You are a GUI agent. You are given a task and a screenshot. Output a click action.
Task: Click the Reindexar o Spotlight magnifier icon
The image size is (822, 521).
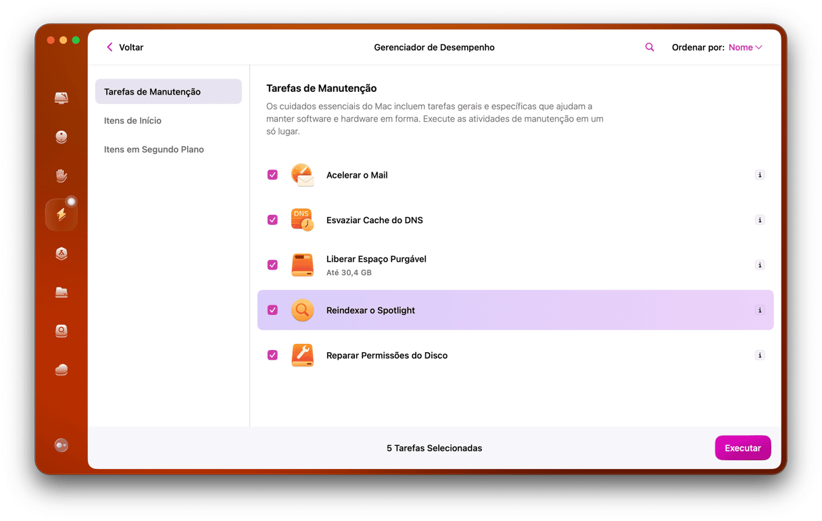click(302, 310)
